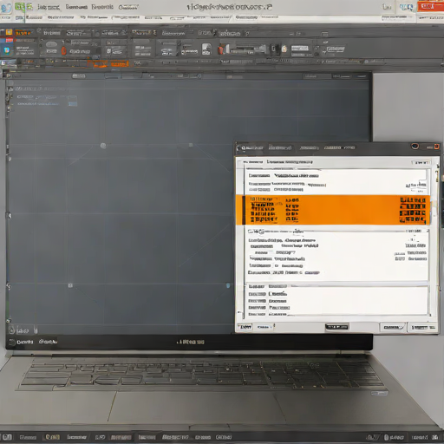This screenshot has width=444, height=444.
Task: Click the rightmost button in the dialog footer
Action: pos(422,327)
